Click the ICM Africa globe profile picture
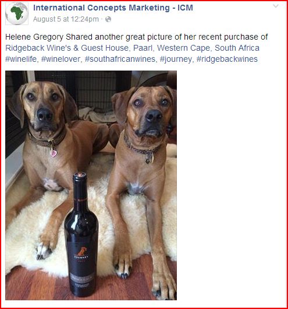 17,13
